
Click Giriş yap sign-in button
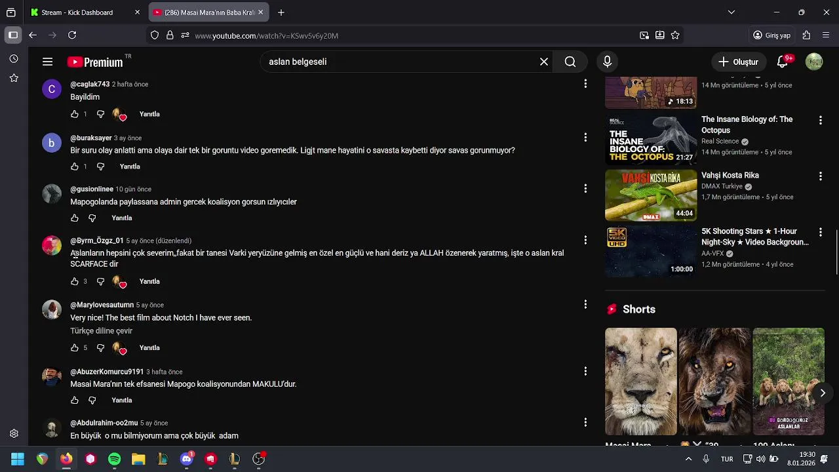(x=771, y=35)
